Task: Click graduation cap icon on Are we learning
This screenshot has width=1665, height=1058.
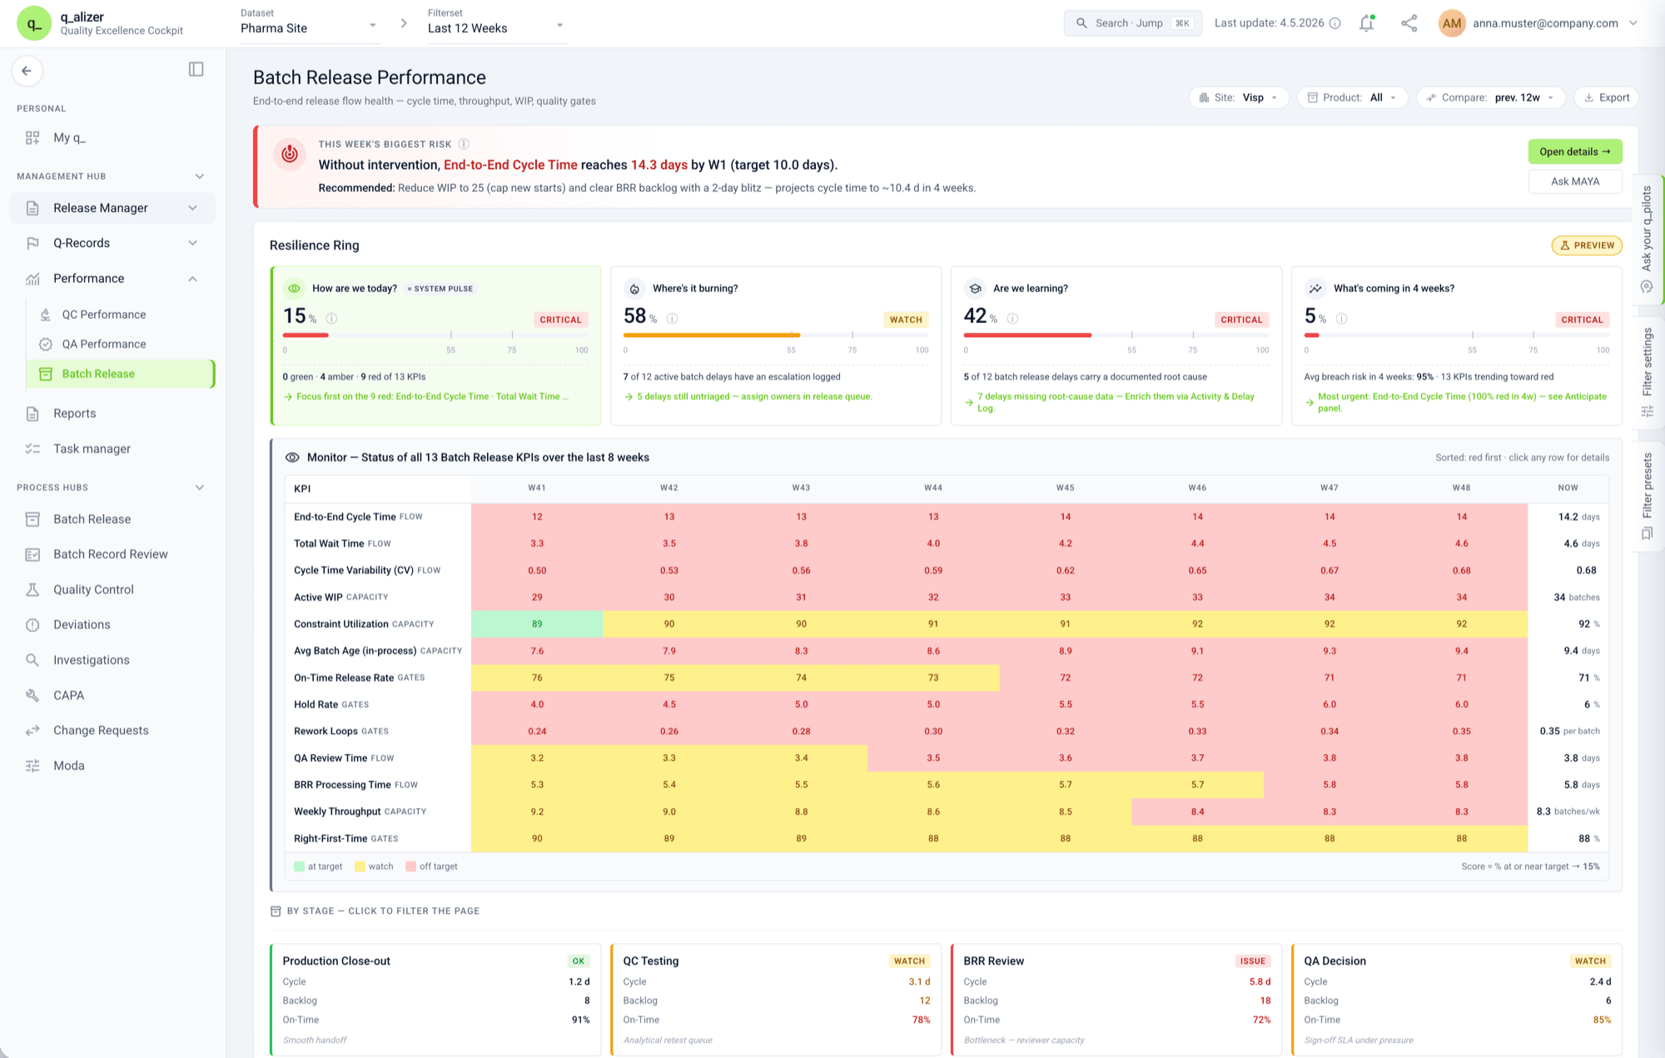Action: [x=975, y=289]
